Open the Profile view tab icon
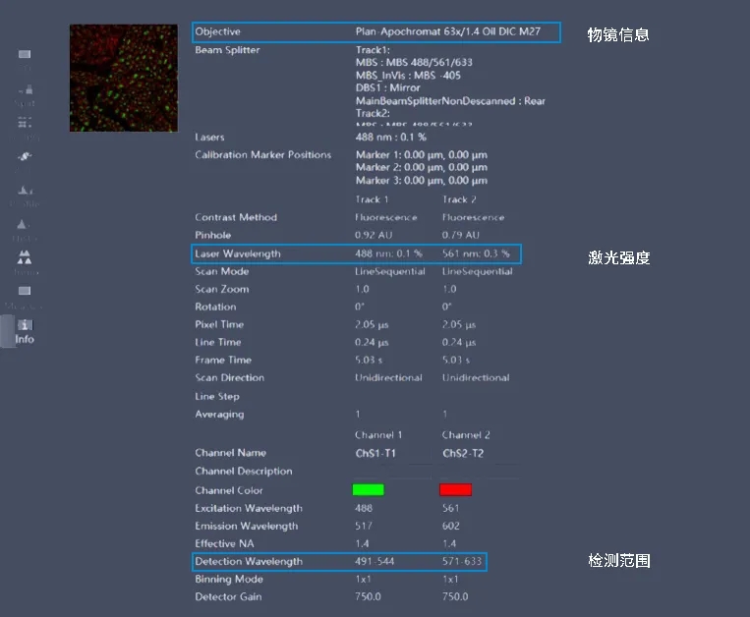750x617 pixels. click(25, 191)
